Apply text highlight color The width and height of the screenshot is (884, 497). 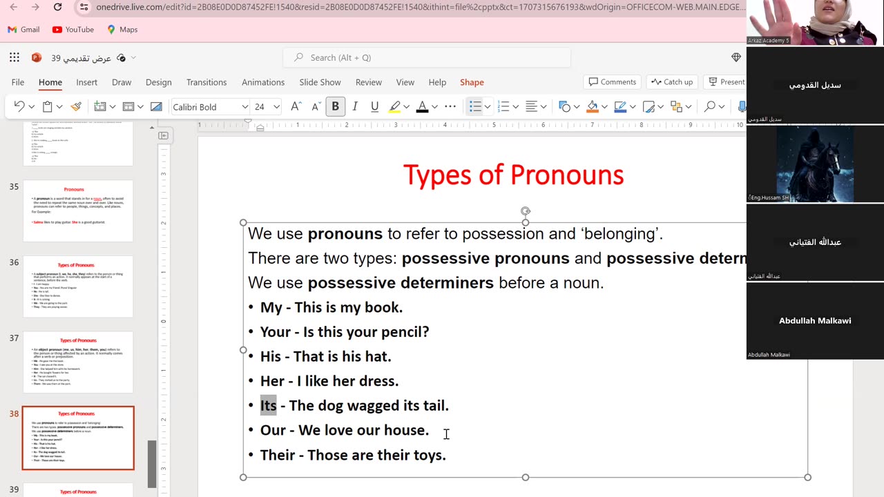[394, 107]
